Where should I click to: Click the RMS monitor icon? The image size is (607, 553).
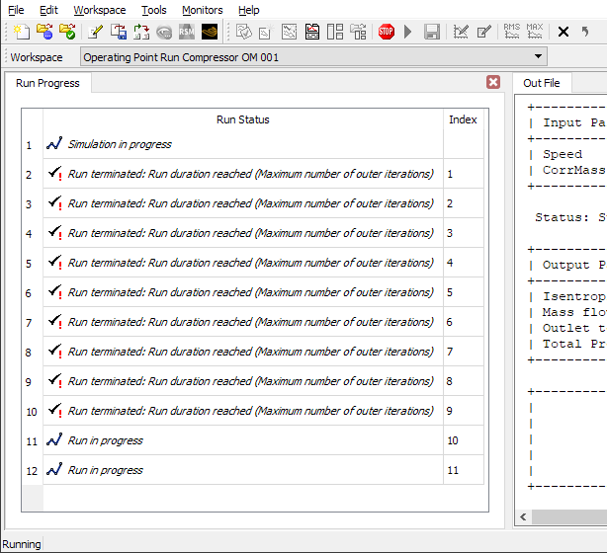(x=511, y=32)
